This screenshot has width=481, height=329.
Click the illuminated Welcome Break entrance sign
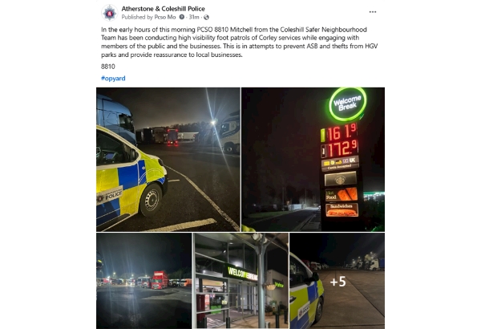tap(242, 273)
